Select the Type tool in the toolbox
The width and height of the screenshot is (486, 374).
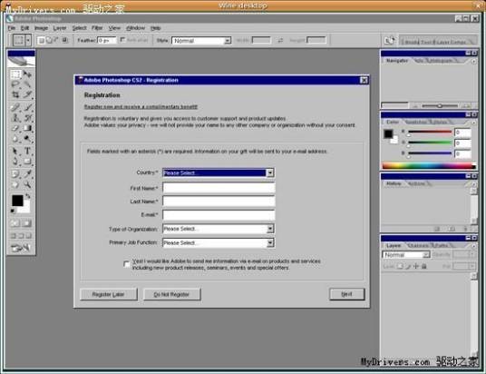click(x=27, y=151)
